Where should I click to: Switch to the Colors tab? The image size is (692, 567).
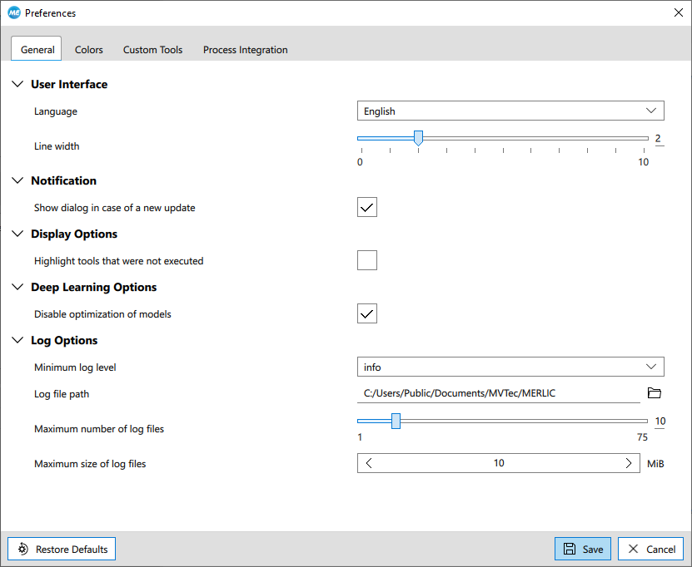[89, 50]
